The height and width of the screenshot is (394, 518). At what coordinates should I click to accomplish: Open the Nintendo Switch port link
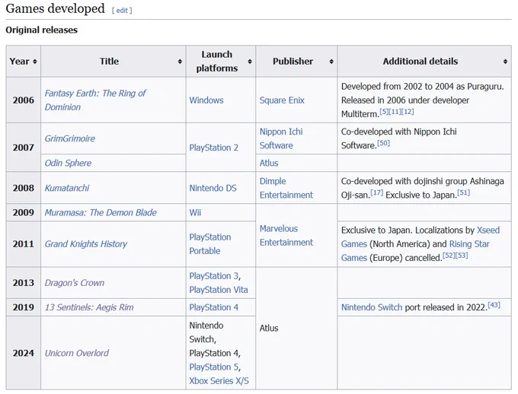[x=372, y=307]
